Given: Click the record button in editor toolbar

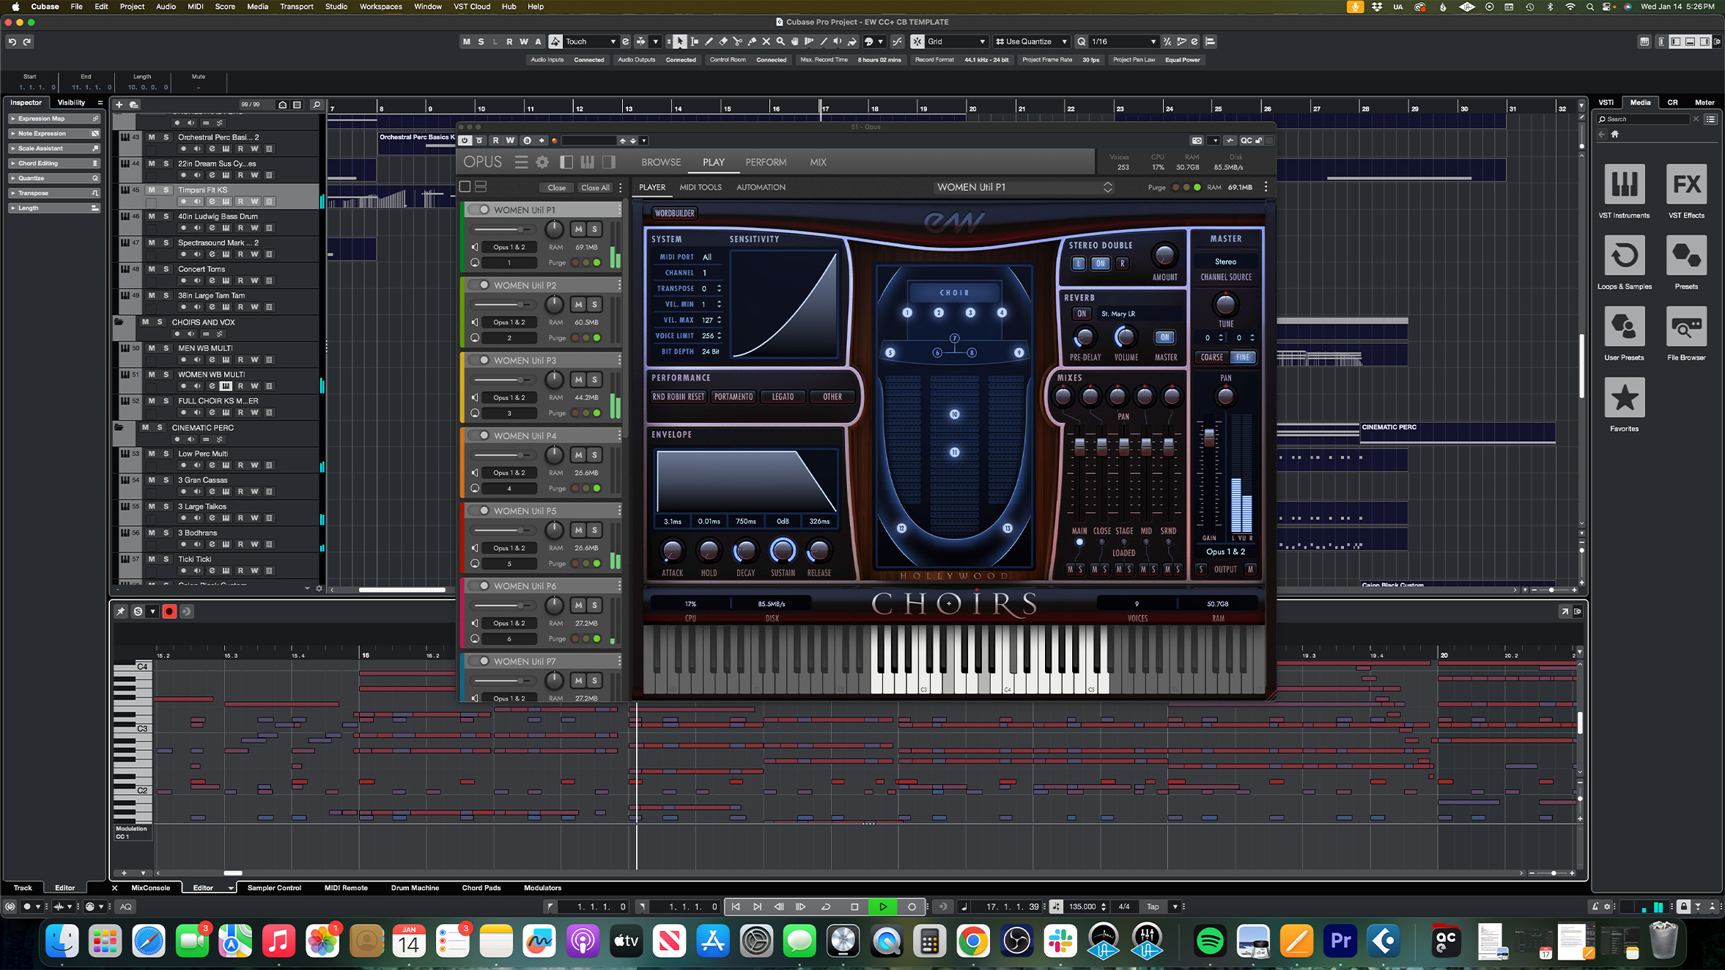Looking at the screenshot, I should pyautogui.click(x=169, y=611).
